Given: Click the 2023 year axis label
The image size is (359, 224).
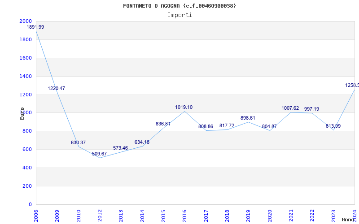Looking at the screenshot, I should coord(333,216).
